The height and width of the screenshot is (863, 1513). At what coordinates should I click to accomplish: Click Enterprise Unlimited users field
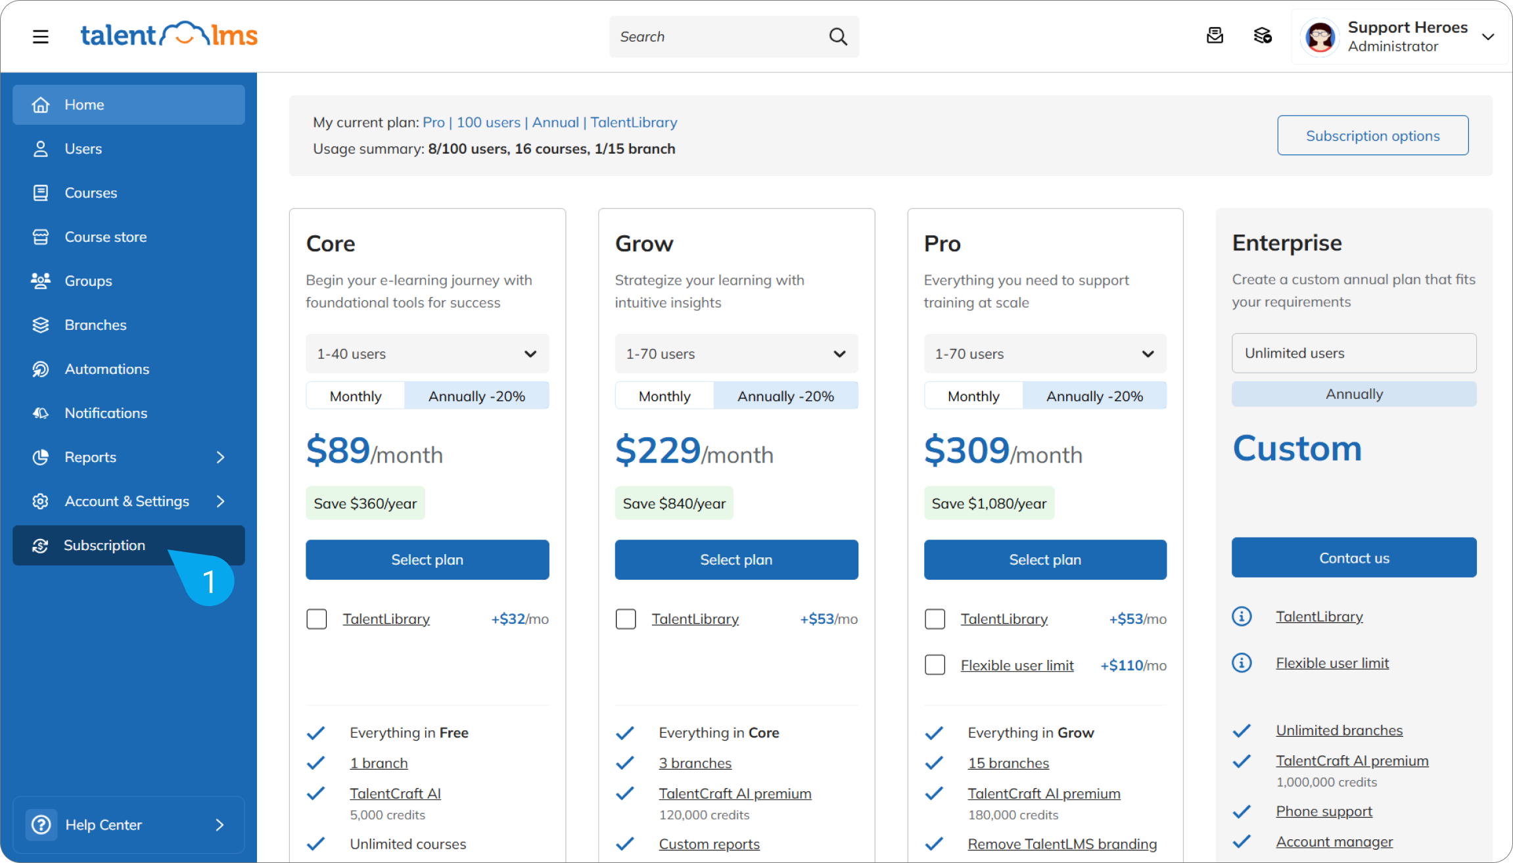click(1354, 353)
